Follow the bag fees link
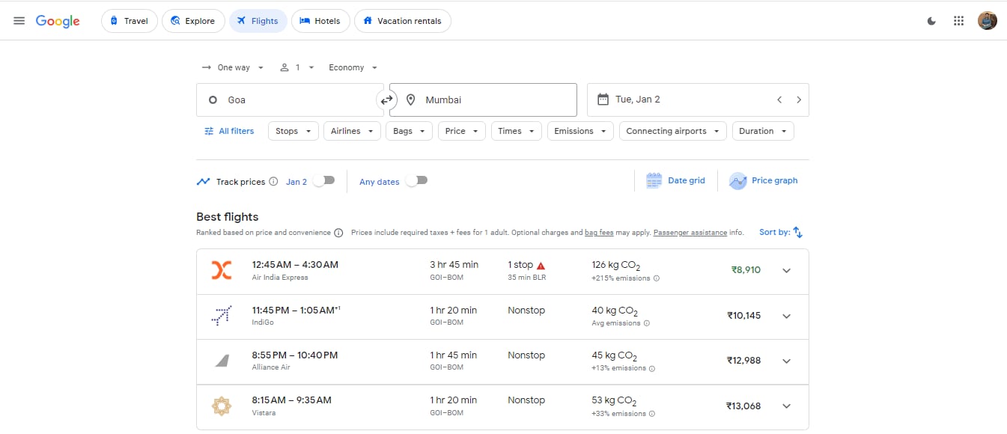This screenshot has height=434, width=1007. tap(599, 233)
